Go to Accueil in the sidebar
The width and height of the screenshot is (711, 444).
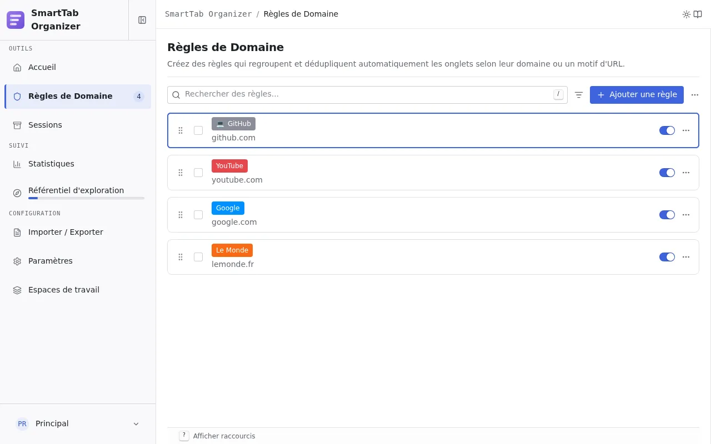coord(78,68)
